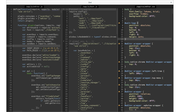Image resolution: width=180 pixels, height=112 pixels.
Task: Click the boot.js vertical scrollbar thumb
Action: tap(117, 22)
